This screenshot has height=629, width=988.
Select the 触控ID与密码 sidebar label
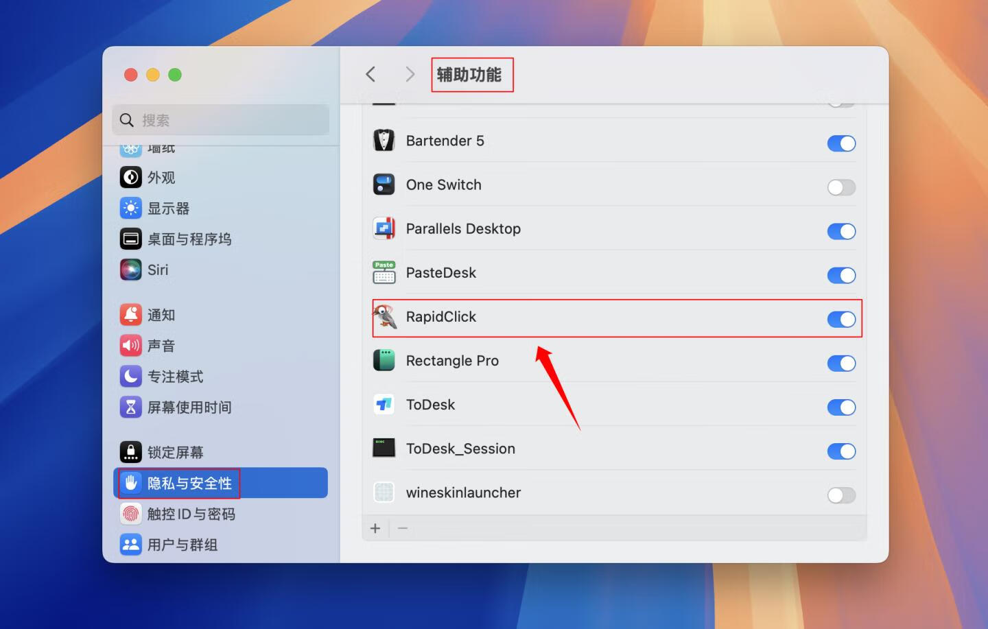[191, 514]
